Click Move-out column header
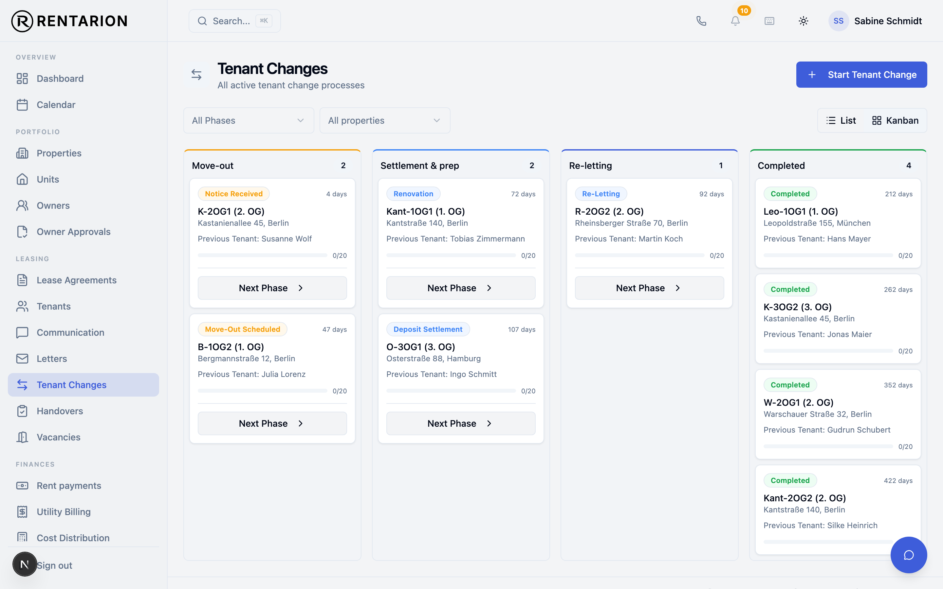 [x=272, y=166]
